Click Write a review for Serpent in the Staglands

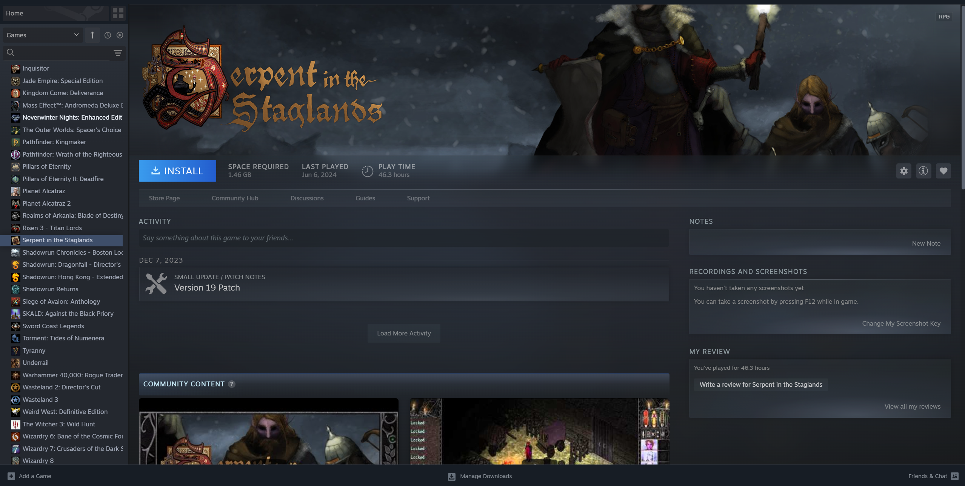[760, 385]
